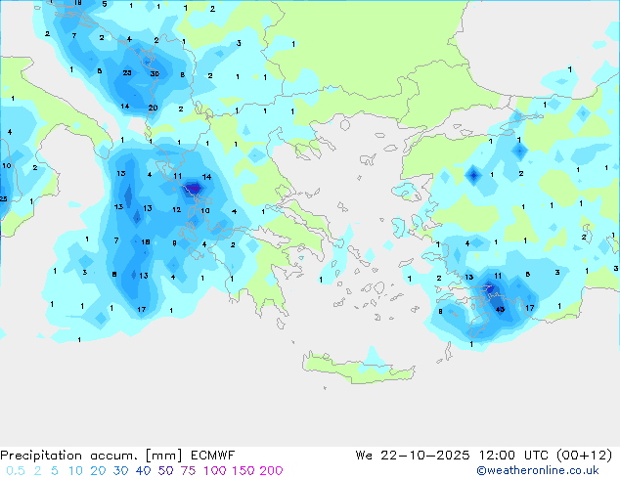This screenshot has width=620, height=479.
Task: Click the 50 legend entry in the color scale
Action: [x=165, y=471]
